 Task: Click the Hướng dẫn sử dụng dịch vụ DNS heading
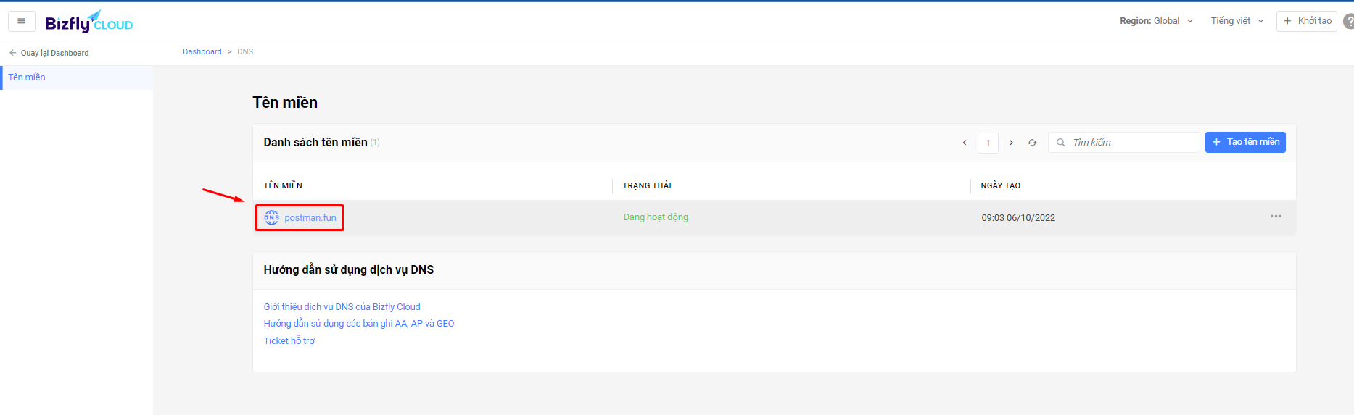349,270
